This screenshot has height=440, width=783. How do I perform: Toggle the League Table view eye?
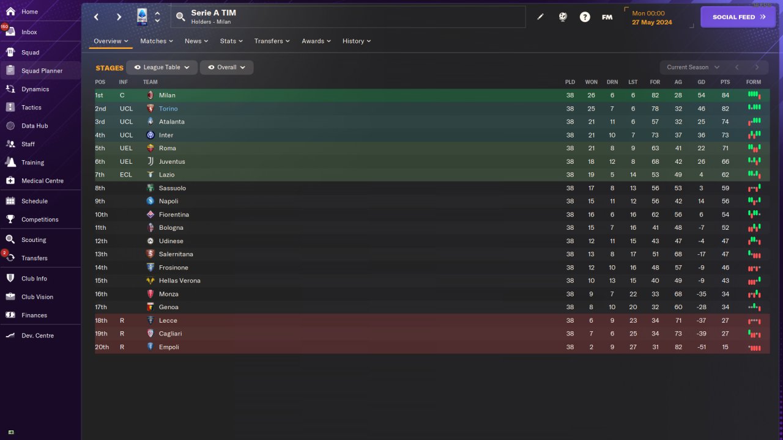[x=138, y=67]
